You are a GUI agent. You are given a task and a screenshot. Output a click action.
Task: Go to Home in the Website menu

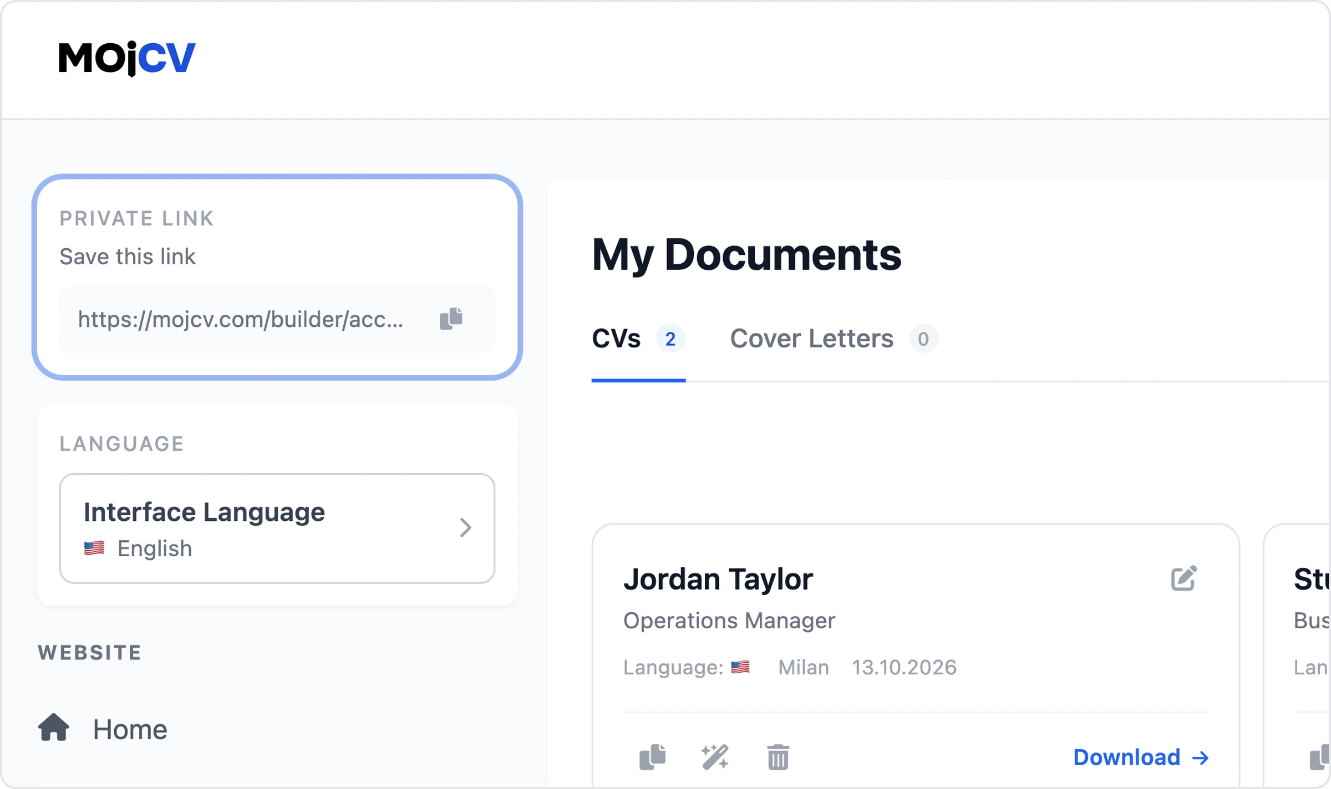point(103,729)
